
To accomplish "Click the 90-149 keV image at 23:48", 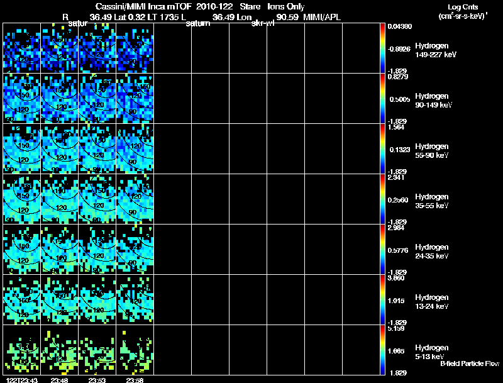I will [60, 98].
